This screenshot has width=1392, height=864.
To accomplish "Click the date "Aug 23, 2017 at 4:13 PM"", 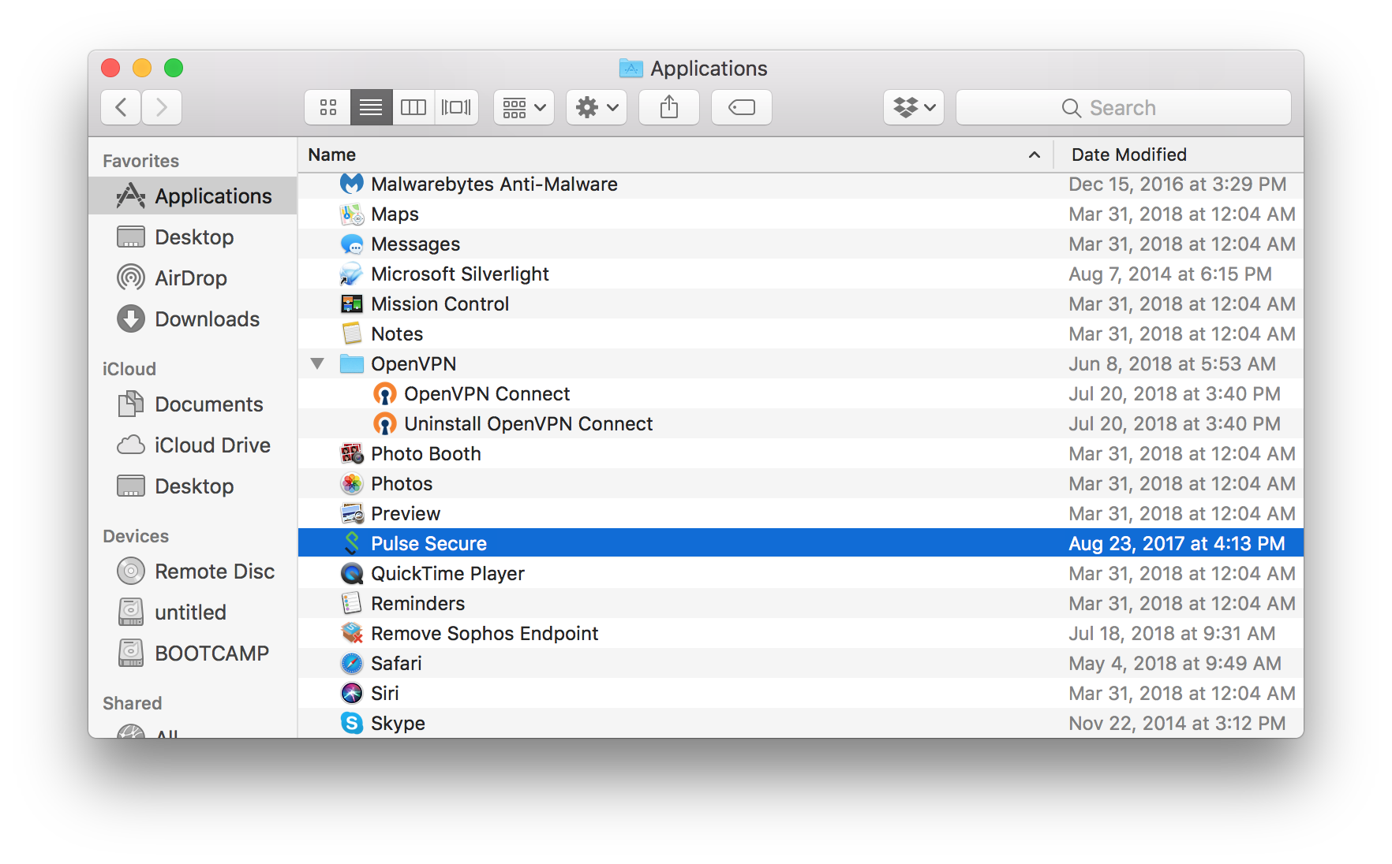I will (x=1177, y=544).
